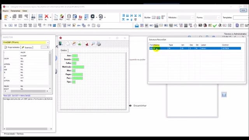Open dropdown arrow beside red X icon
249x140 pixels.
(x=51, y=17)
